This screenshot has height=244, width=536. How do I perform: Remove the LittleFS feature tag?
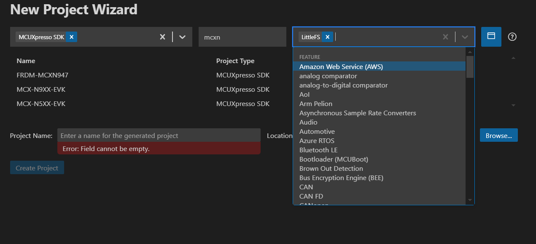327,36
